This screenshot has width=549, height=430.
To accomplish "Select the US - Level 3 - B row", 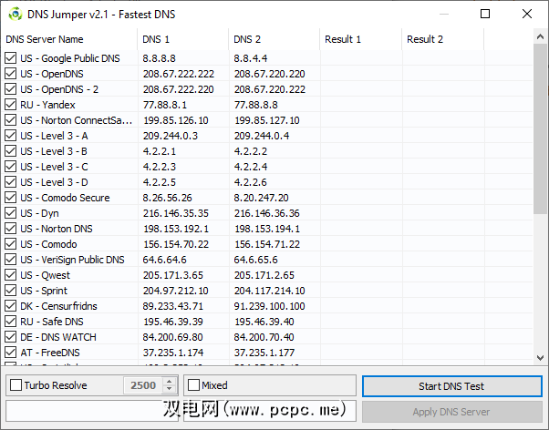I will click(x=268, y=151).
